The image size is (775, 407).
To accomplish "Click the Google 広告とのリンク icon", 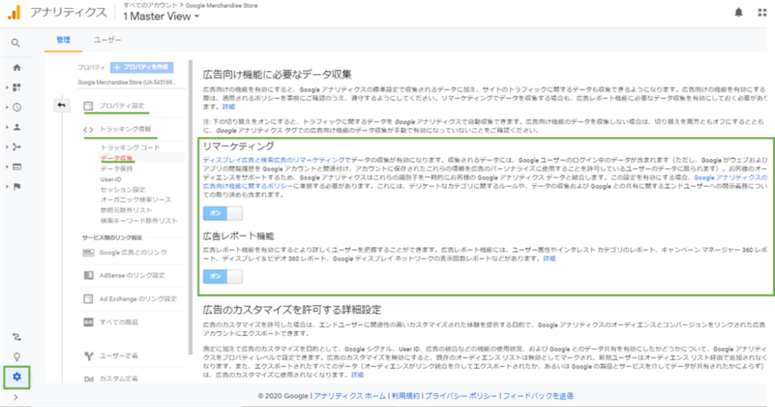I will click(x=89, y=253).
